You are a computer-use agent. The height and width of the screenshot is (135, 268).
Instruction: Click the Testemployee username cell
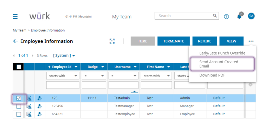pos(124,114)
